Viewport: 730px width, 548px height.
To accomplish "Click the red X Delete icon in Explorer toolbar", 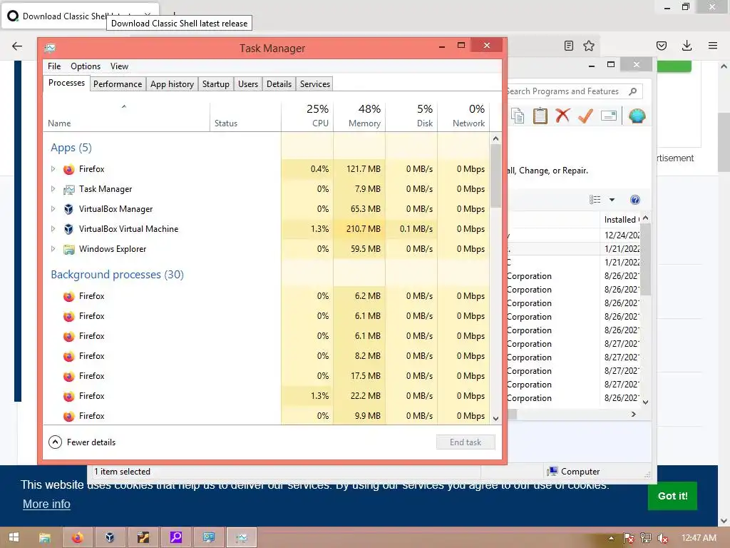I will click(563, 116).
